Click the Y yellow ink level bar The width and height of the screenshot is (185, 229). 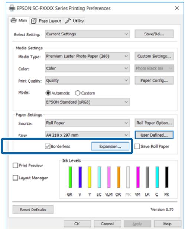pos(90,177)
